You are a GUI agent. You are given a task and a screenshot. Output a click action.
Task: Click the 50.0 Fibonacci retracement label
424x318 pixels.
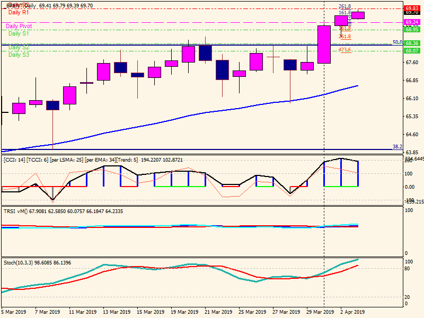coord(397,42)
